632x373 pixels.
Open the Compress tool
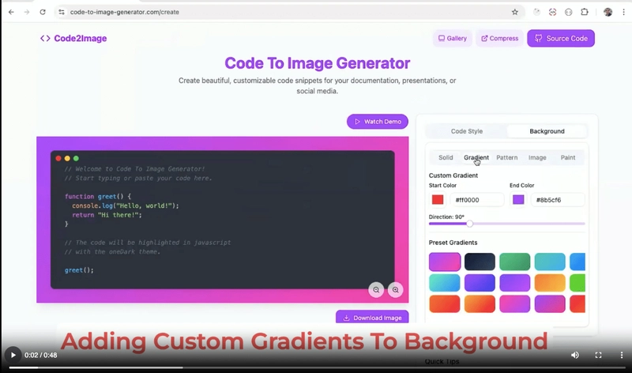[x=500, y=38]
